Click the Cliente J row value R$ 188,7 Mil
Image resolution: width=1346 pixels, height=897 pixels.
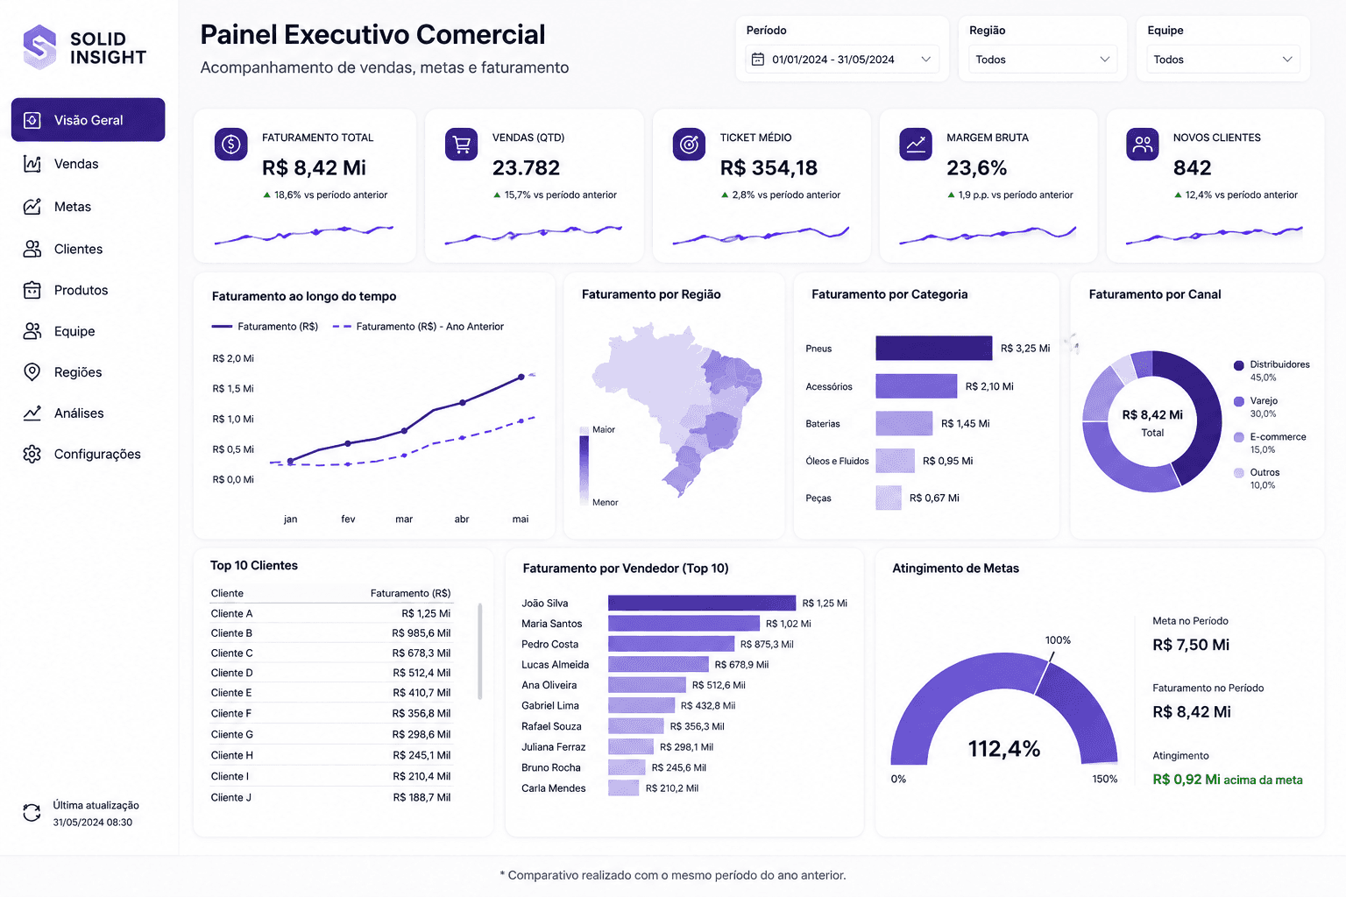(x=422, y=798)
